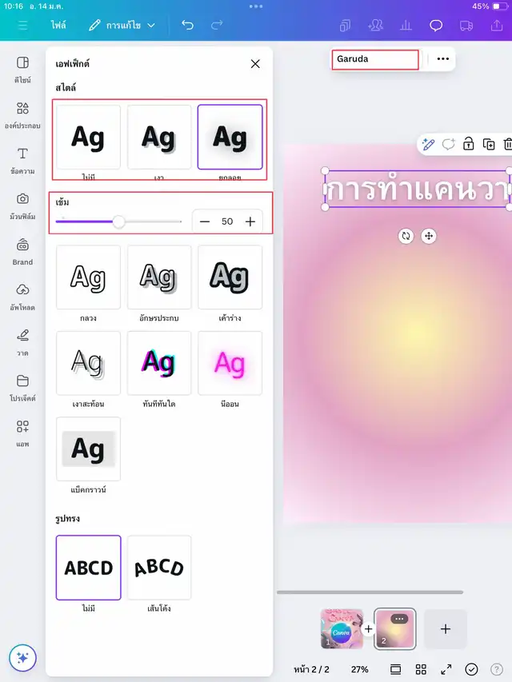Viewport: 512px width, 682px height.
Task: Tap the share upload icon
Action: pos(494,26)
